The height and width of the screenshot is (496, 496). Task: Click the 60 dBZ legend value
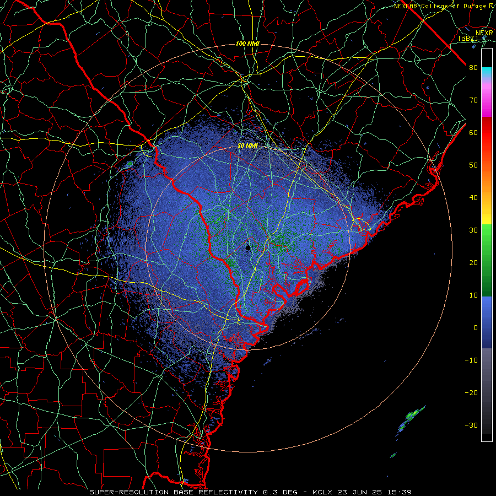tap(473, 132)
